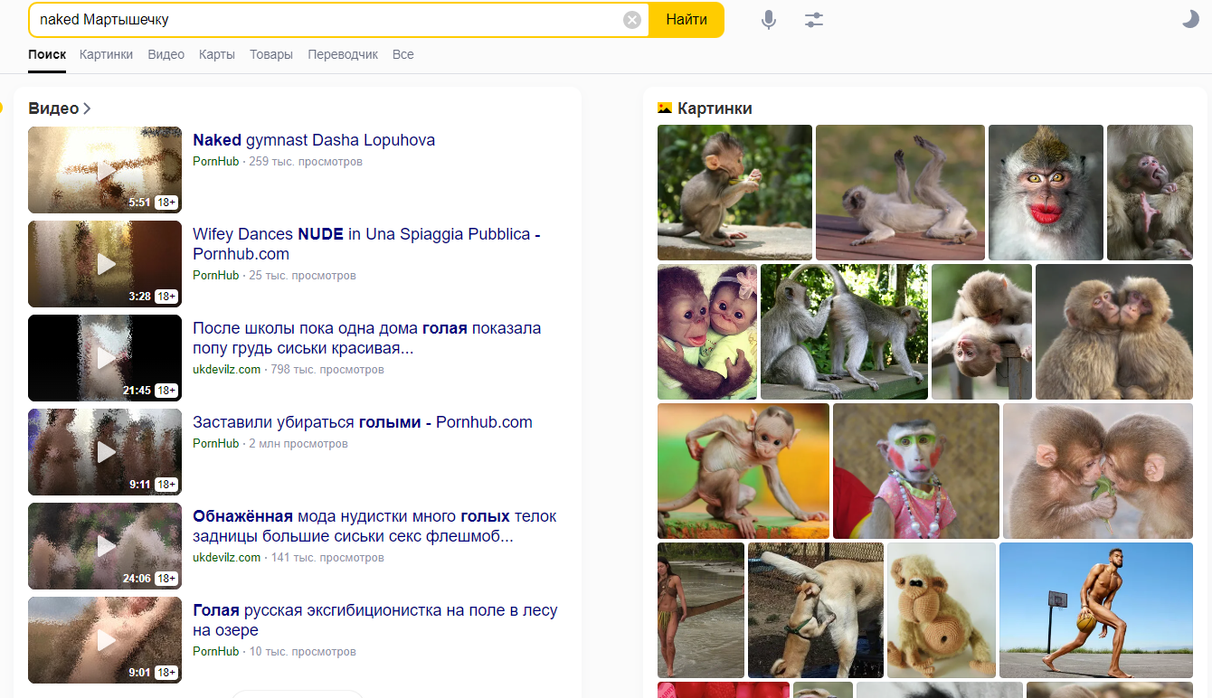Open the monkey with red lipstick image
This screenshot has height=698, width=1212.
click(1046, 193)
